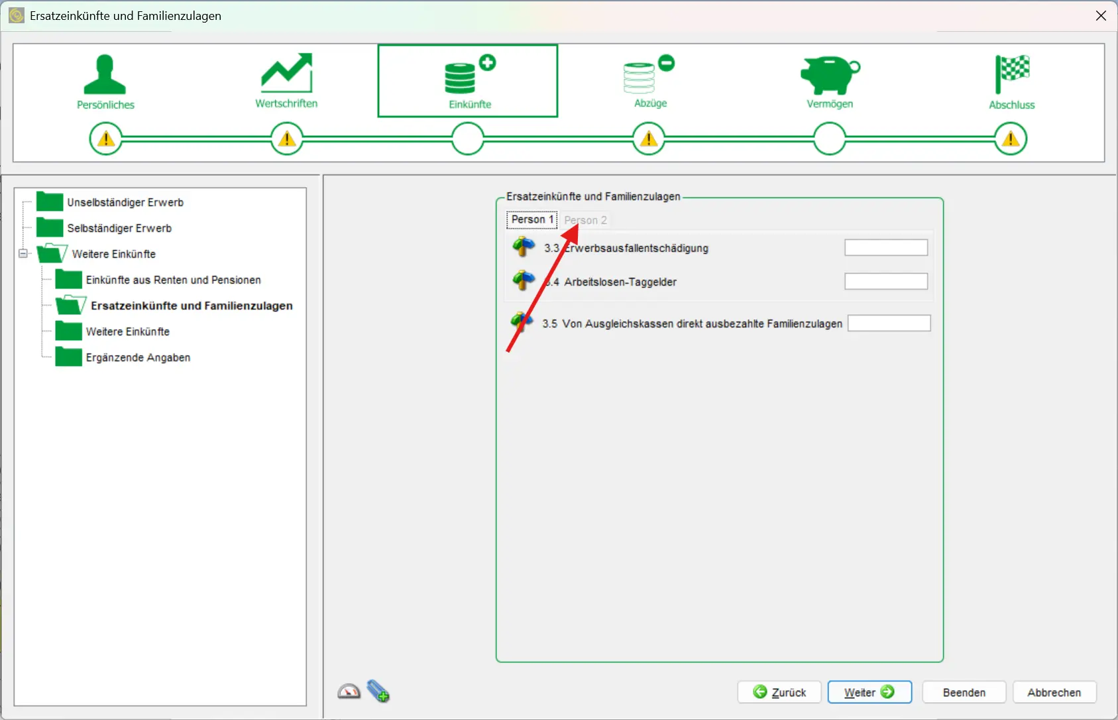Click the Erwerbsausfallentschädigung amount field
Screen dimensions: 1118x720
click(x=885, y=247)
